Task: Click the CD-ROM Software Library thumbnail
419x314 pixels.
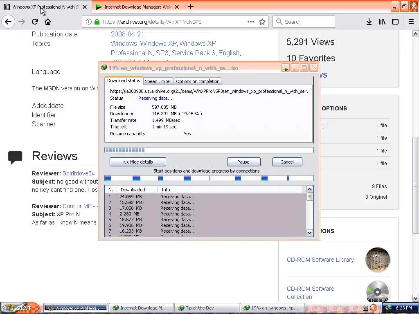Action: pyautogui.click(x=378, y=260)
